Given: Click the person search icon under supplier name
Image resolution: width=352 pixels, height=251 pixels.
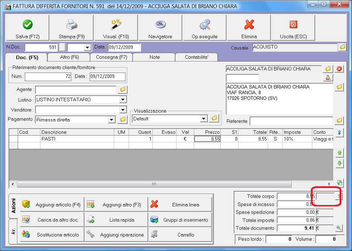Looking at the screenshot, I should pyautogui.click(x=328, y=78).
